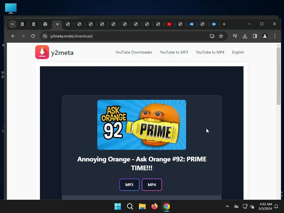The image size is (284, 213).
Task: Click the muted volume tray icon
Action: click(252, 206)
